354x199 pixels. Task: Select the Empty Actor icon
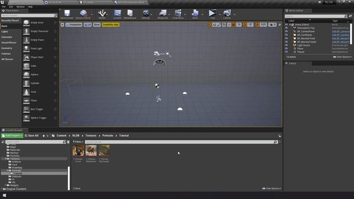coord(27,23)
